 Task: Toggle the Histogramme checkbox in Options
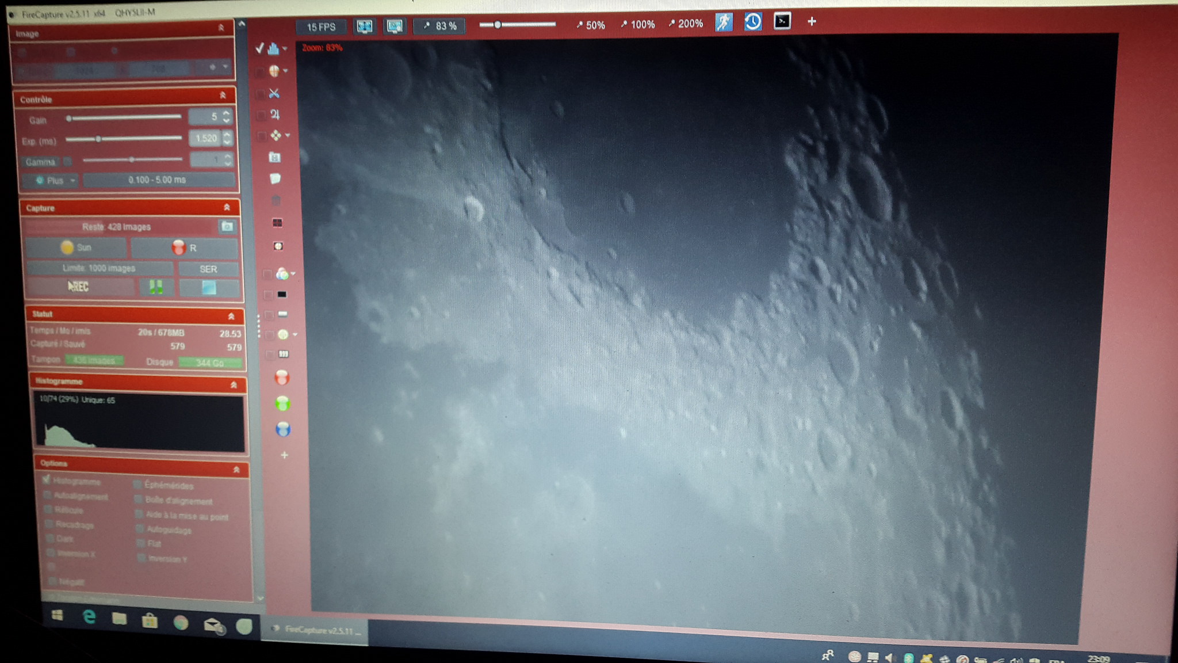pyautogui.click(x=46, y=479)
